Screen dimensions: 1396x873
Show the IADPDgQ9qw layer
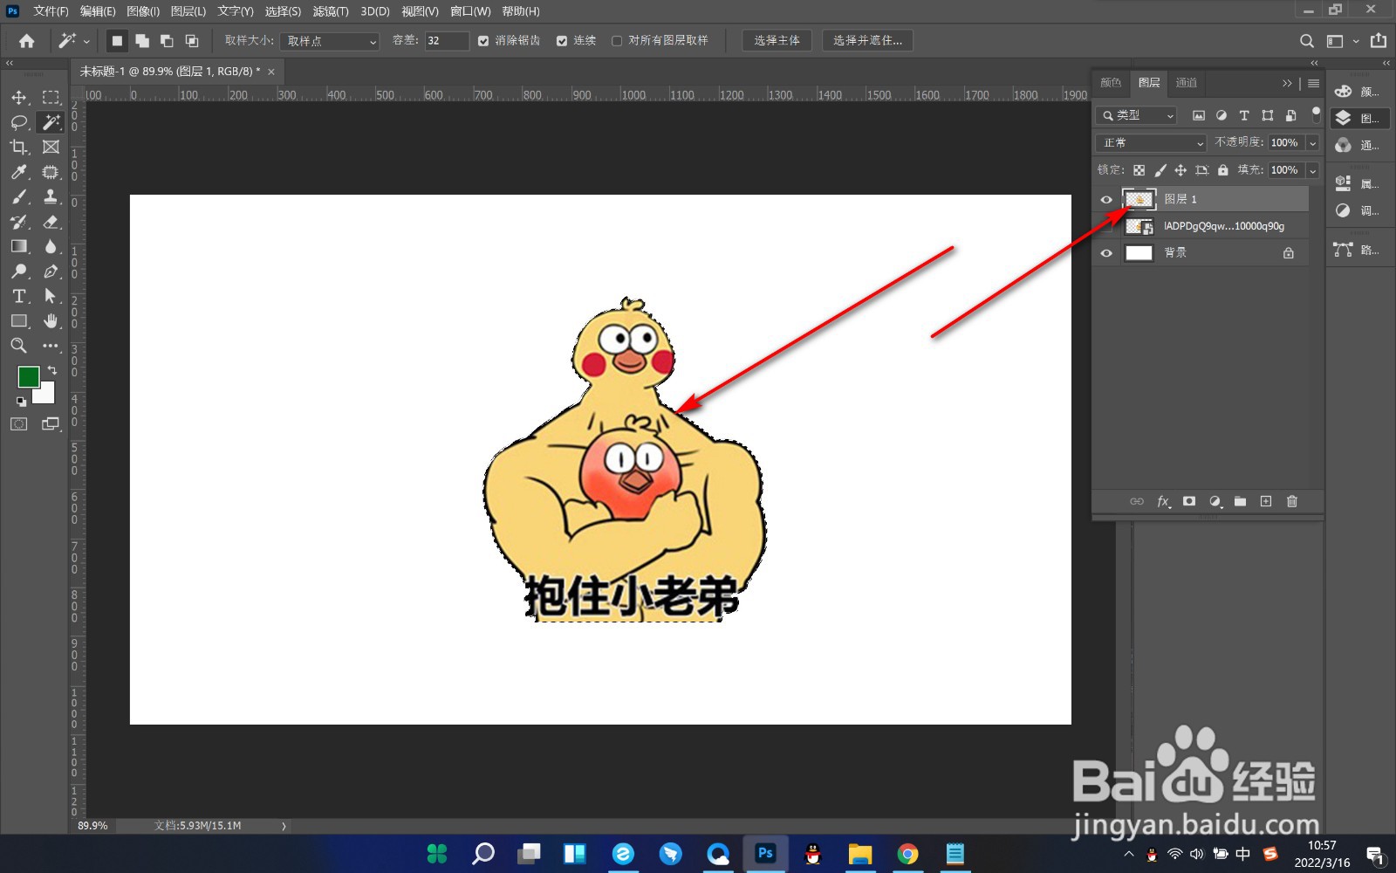1106,226
